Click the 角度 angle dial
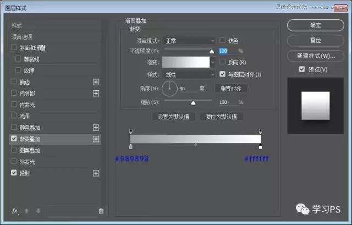 point(170,88)
